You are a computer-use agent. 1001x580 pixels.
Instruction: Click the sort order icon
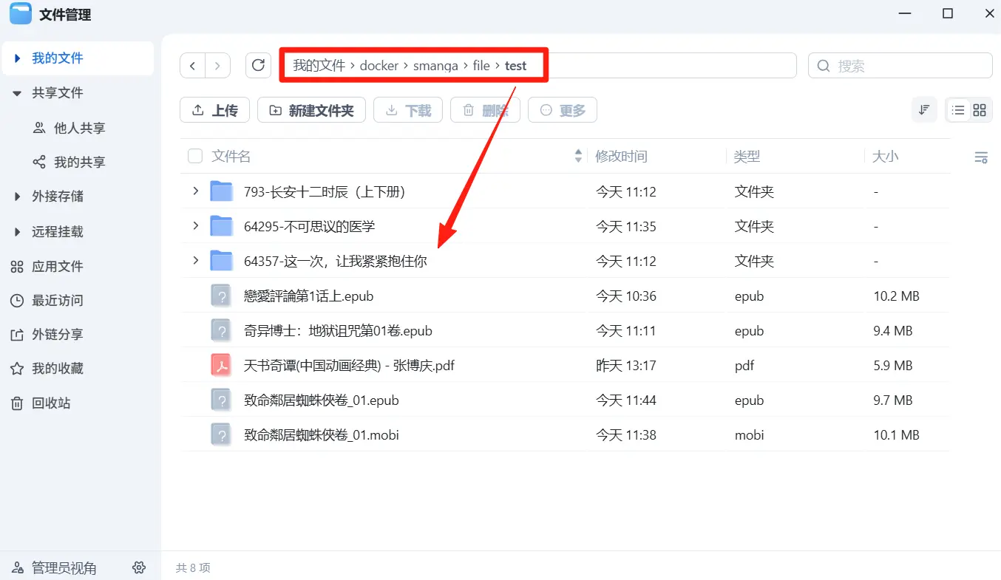coord(924,110)
